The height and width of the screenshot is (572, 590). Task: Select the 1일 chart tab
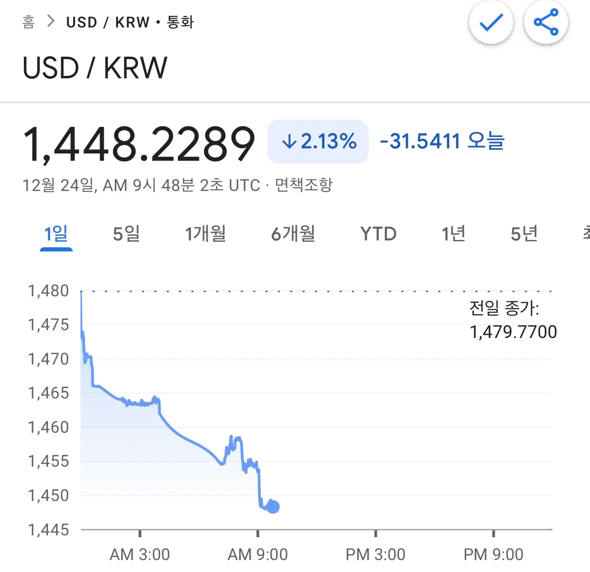(x=56, y=234)
